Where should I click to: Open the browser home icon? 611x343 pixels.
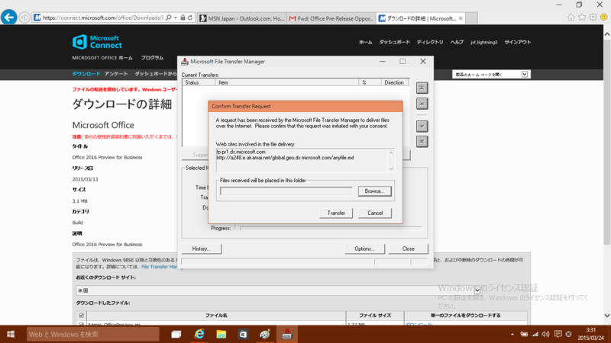point(571,17)
